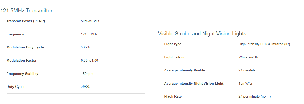Screen dimensions: 304x104
Task: Click High Intensity LED & Infrared value
Action: pos(264,44)
